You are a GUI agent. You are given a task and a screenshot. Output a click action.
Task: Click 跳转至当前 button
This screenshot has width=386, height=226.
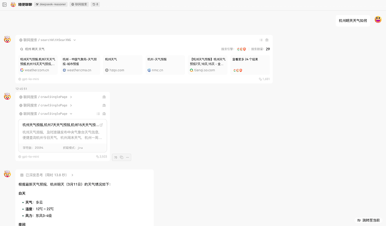tap(369, 220)
